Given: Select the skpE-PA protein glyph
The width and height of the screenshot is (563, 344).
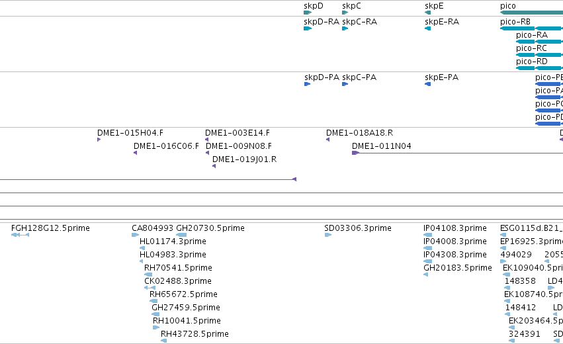Looking at the screenshot, I should (x=427, y=84).
